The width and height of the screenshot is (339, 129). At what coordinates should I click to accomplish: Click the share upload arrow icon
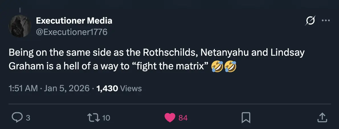click(x=322, y=117)
